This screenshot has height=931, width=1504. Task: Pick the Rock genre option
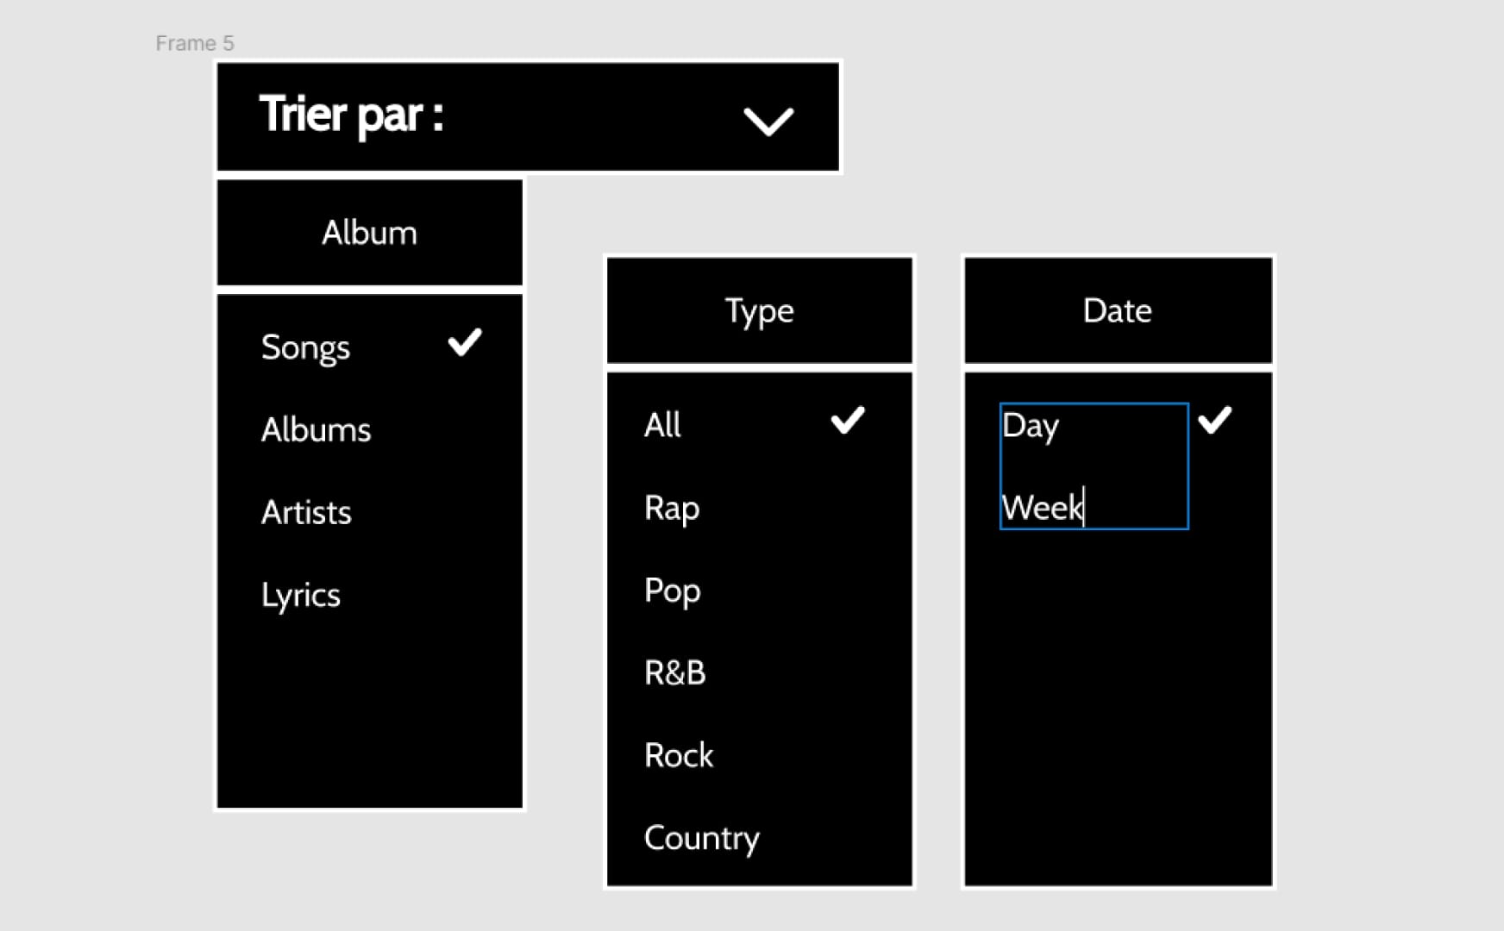point(679,755)
